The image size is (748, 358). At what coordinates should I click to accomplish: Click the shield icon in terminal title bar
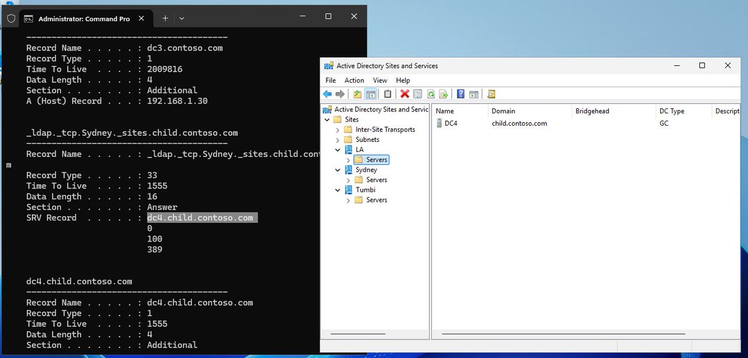click(11, 18)
